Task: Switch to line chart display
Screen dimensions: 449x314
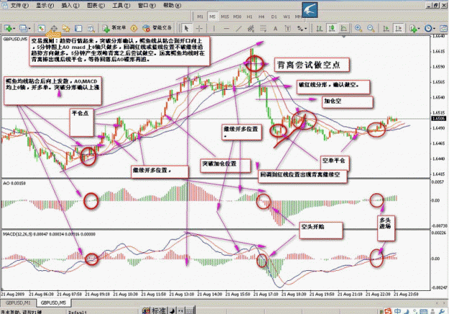Action: pos(343,28)
